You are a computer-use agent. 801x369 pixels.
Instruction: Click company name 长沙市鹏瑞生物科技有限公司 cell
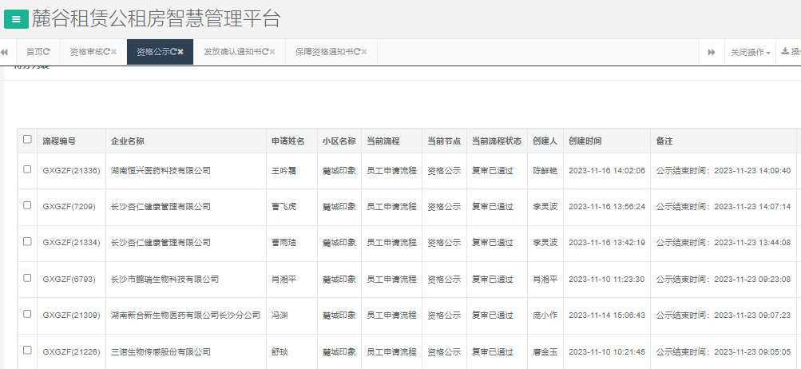[165, 280]
